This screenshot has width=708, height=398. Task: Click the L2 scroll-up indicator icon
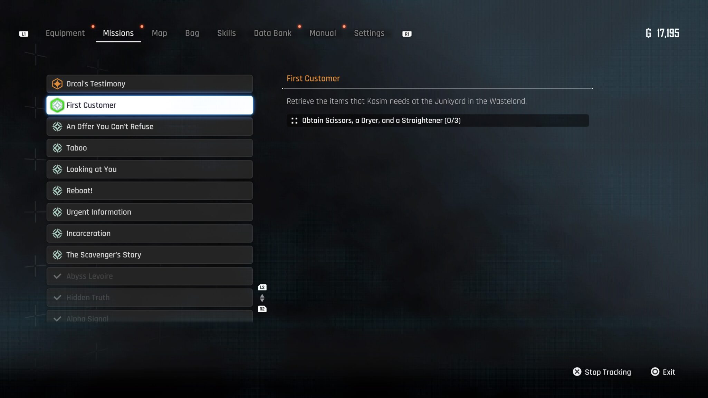pyautogui.click(x=262, y=287)
